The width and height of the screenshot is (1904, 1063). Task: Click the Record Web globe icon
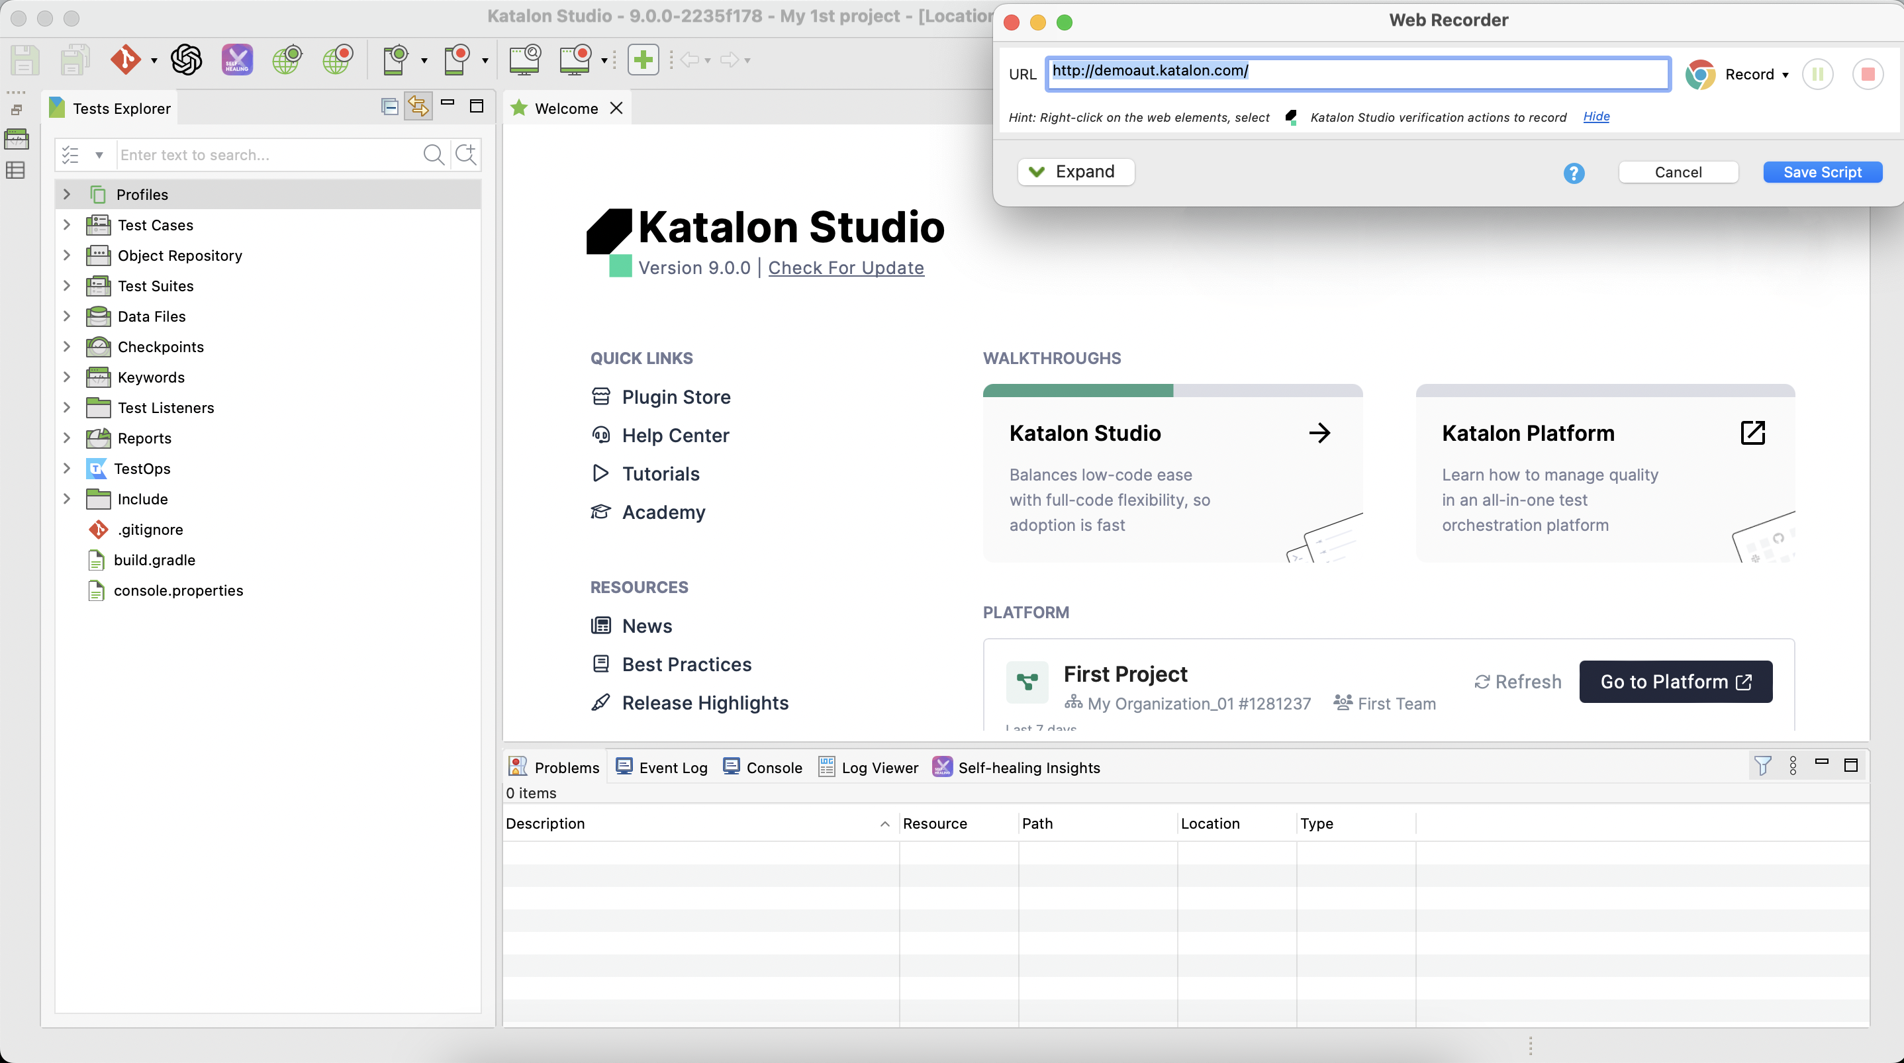(x=338, y=59)
